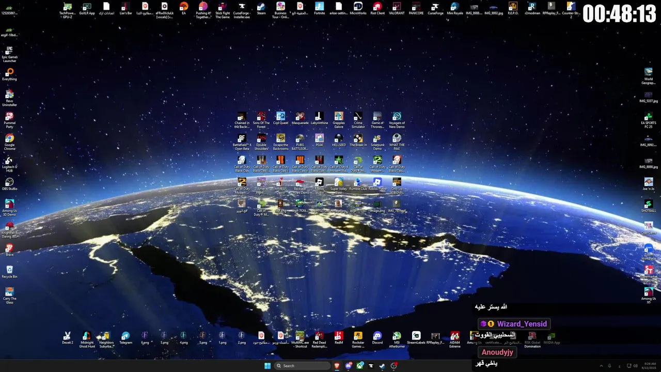Open the World Geography desktop icon
This screenshot has width=661, height=372.
click(x=648, y=76)
